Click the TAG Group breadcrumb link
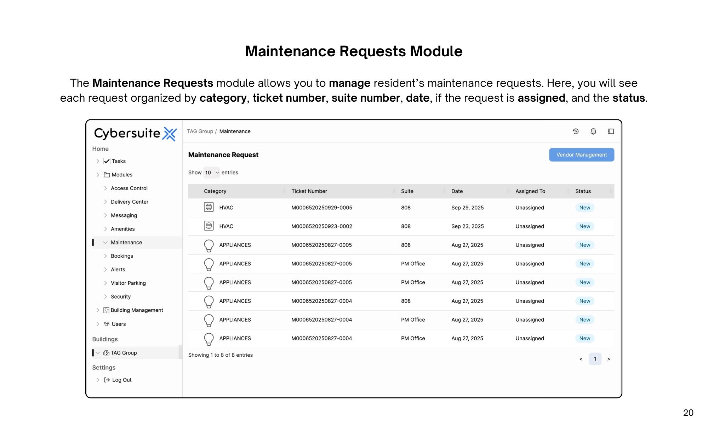The width and height of the screenshot is (708, 430). click(200, 131)
